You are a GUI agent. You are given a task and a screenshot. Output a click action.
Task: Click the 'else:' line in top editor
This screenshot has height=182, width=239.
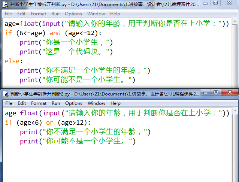pyautogui.click(x=13, y=61)
